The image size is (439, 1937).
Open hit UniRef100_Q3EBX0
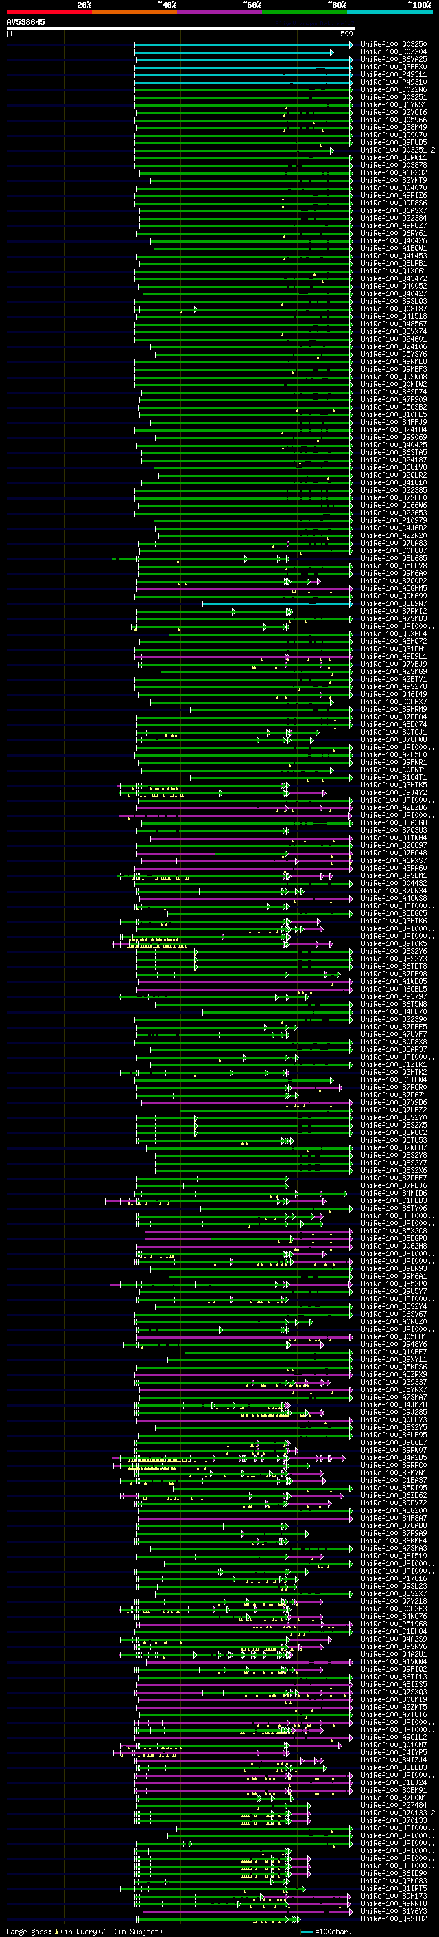(x=394, y=67)
